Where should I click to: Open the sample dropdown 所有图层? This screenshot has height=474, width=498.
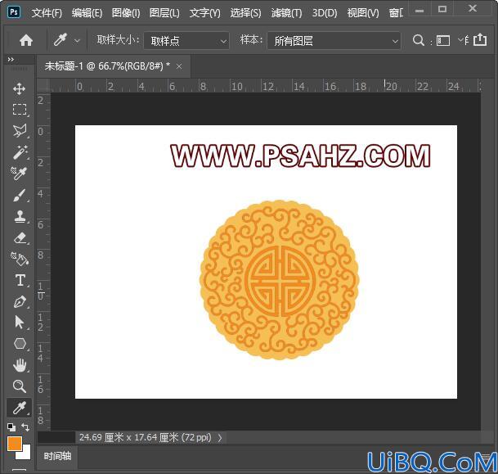(x=334, y=41)
